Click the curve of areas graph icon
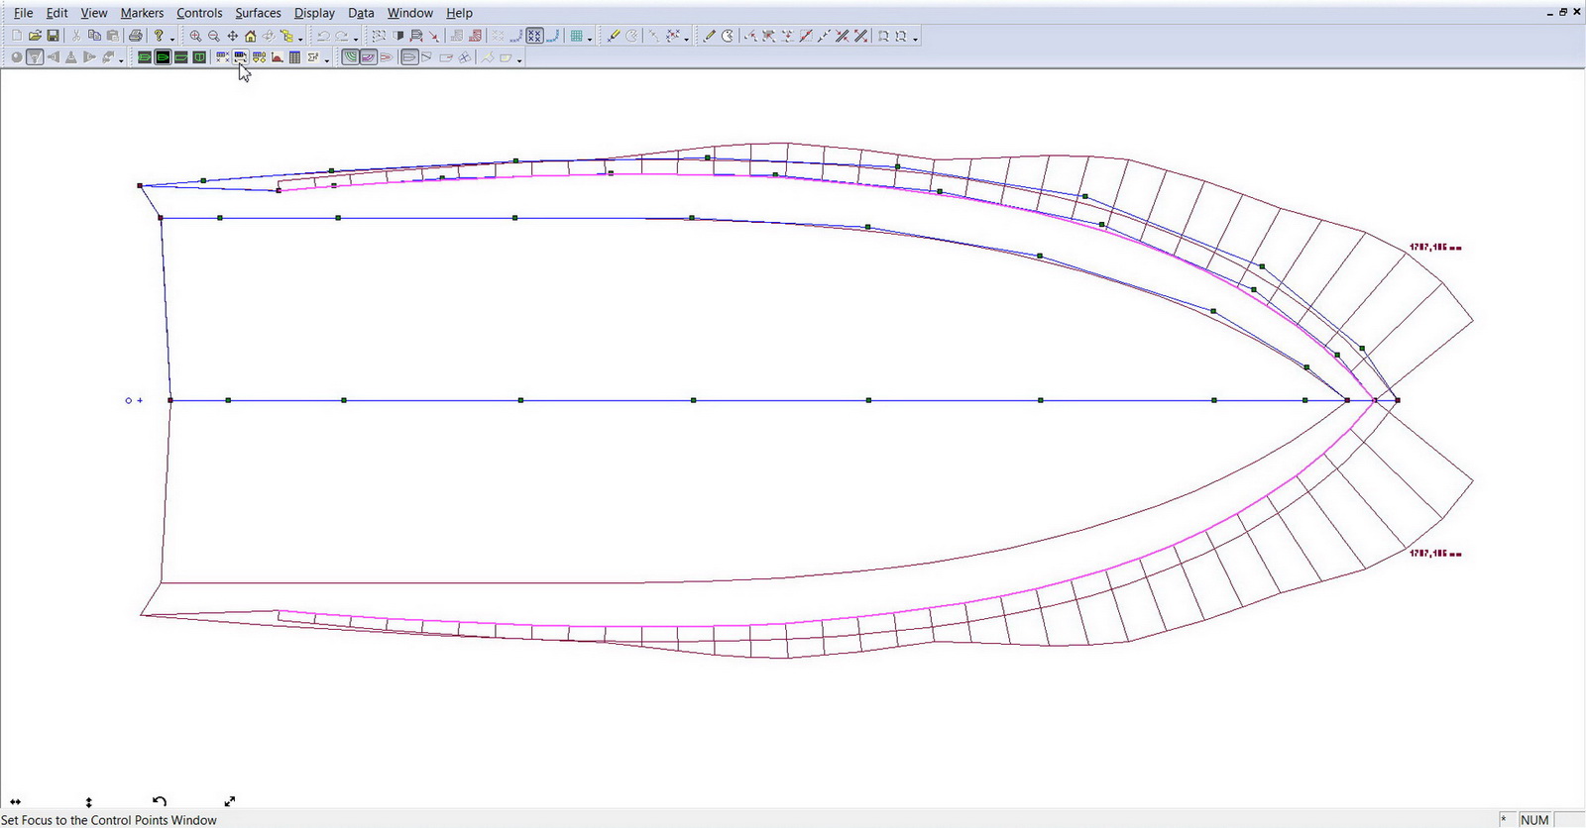1586x828 pixels. [277, 57]
